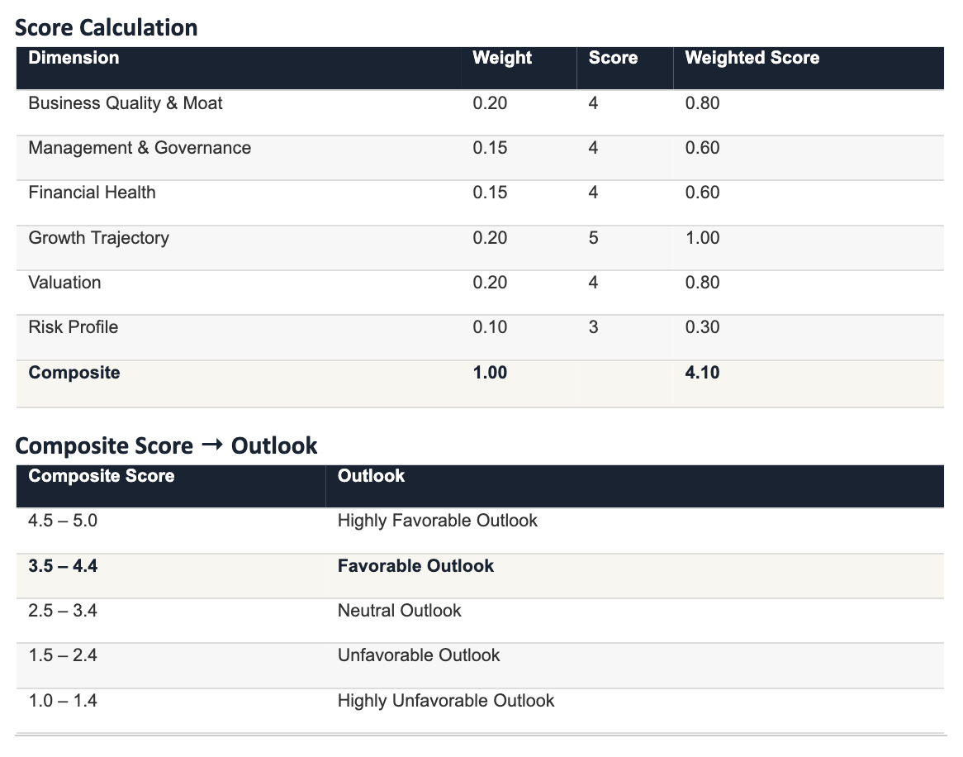963x757 pixels.
Task: Select weighted score 0.60 for Management & Governance
Action: tap(702, 147)
